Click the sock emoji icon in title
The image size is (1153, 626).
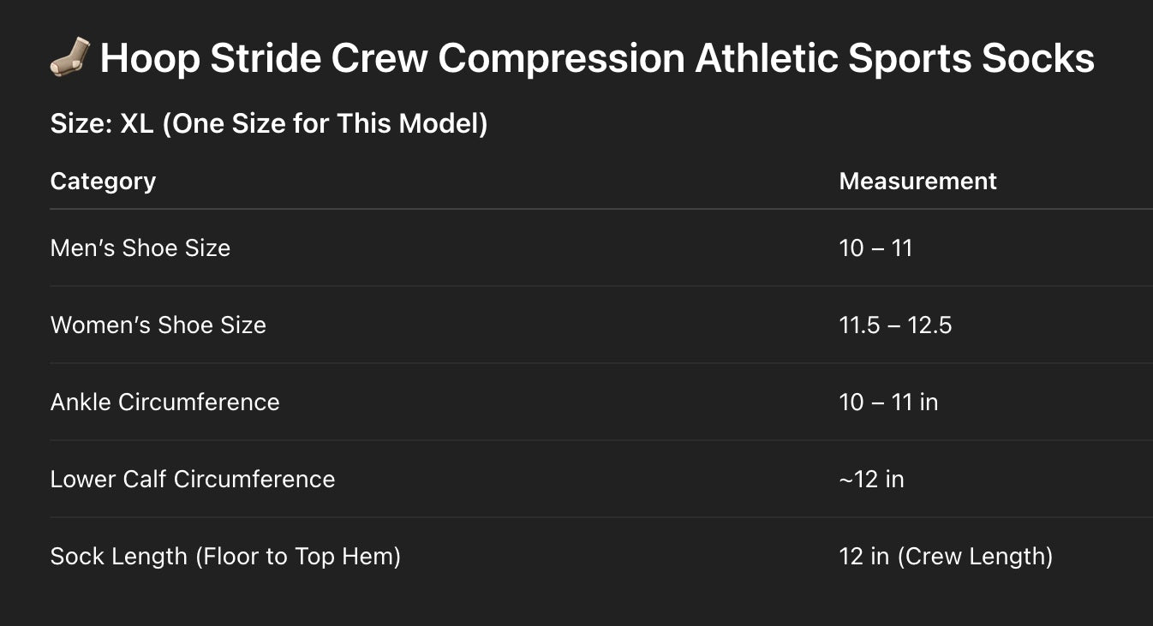click(69, 57)
